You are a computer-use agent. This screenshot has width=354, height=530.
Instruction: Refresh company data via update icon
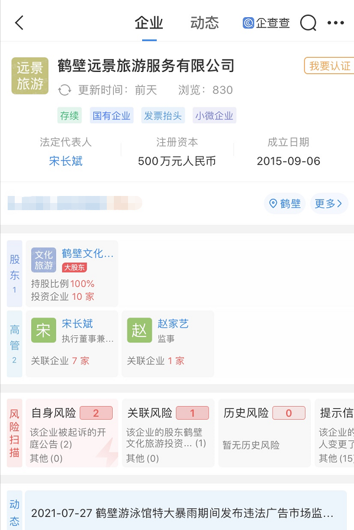coord(64,90)
